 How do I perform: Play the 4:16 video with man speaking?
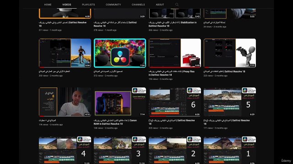[x=65, y=102]
